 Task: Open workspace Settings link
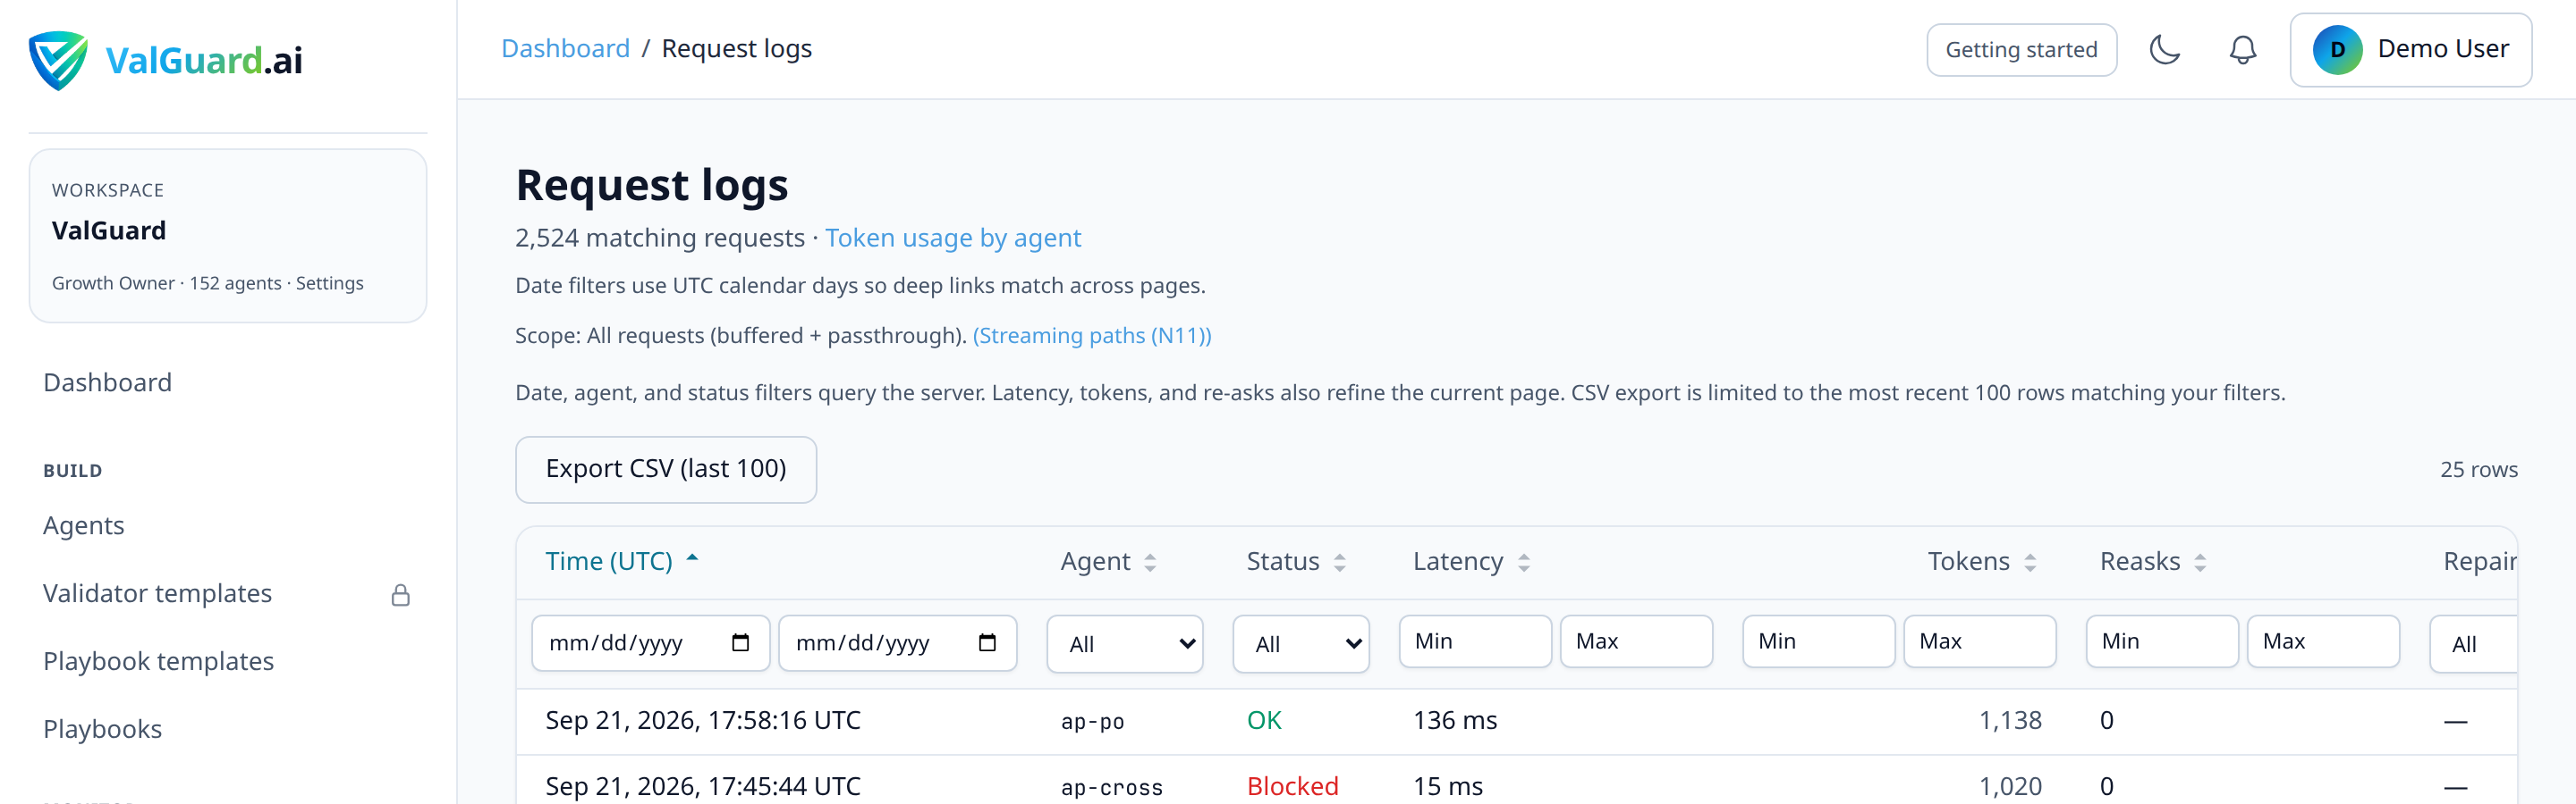click(x=329, y=284)
